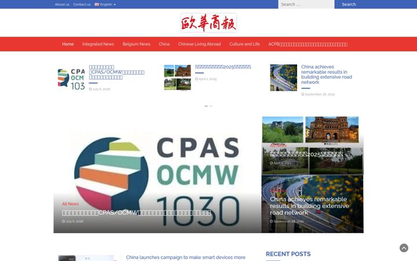This screenshot has height=261, width=417.
Task: Open the English language dropdown
Action: (x=105, y=5)
